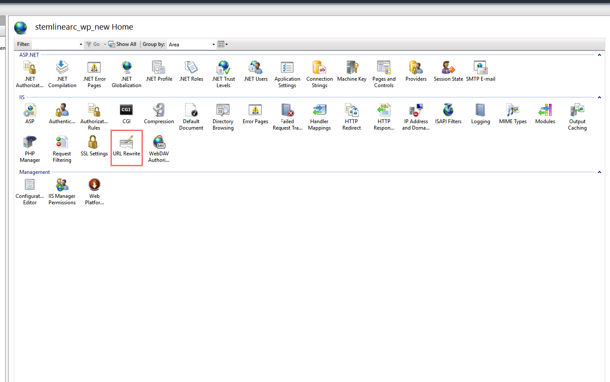Viewport: 610px width, 382px height.
Task: Open Directory Browsing feature
Action: click(223, 117)
